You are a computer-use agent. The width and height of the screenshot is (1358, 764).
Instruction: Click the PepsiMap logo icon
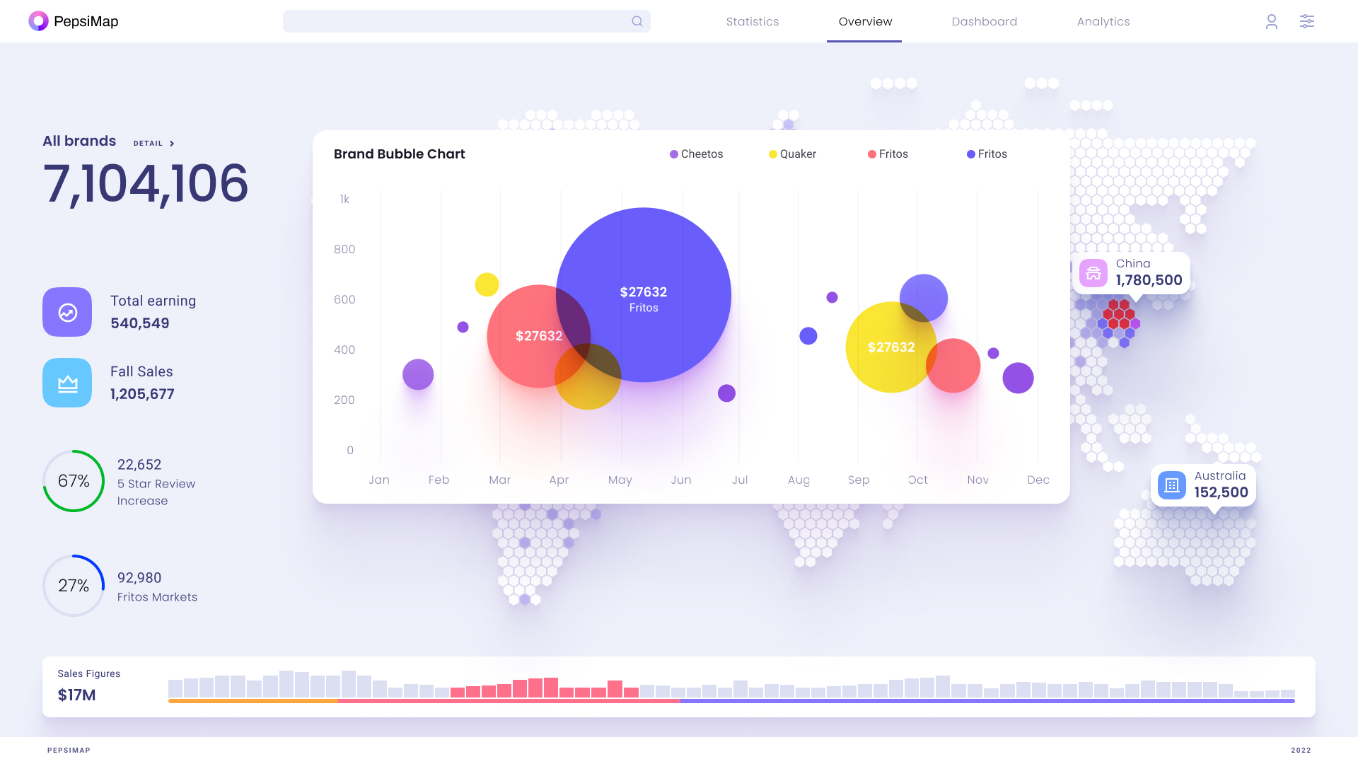(38, 21)
